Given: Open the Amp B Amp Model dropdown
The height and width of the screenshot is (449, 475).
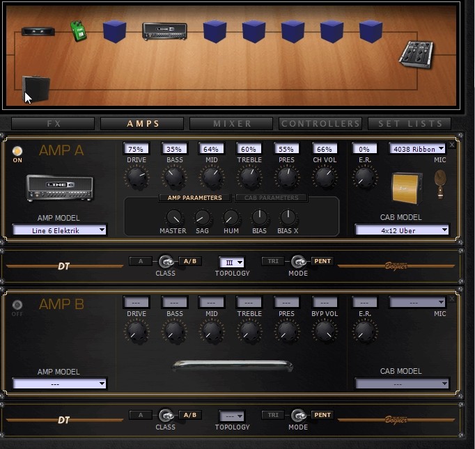Looking at the screenshot, I should coord(59,384).
